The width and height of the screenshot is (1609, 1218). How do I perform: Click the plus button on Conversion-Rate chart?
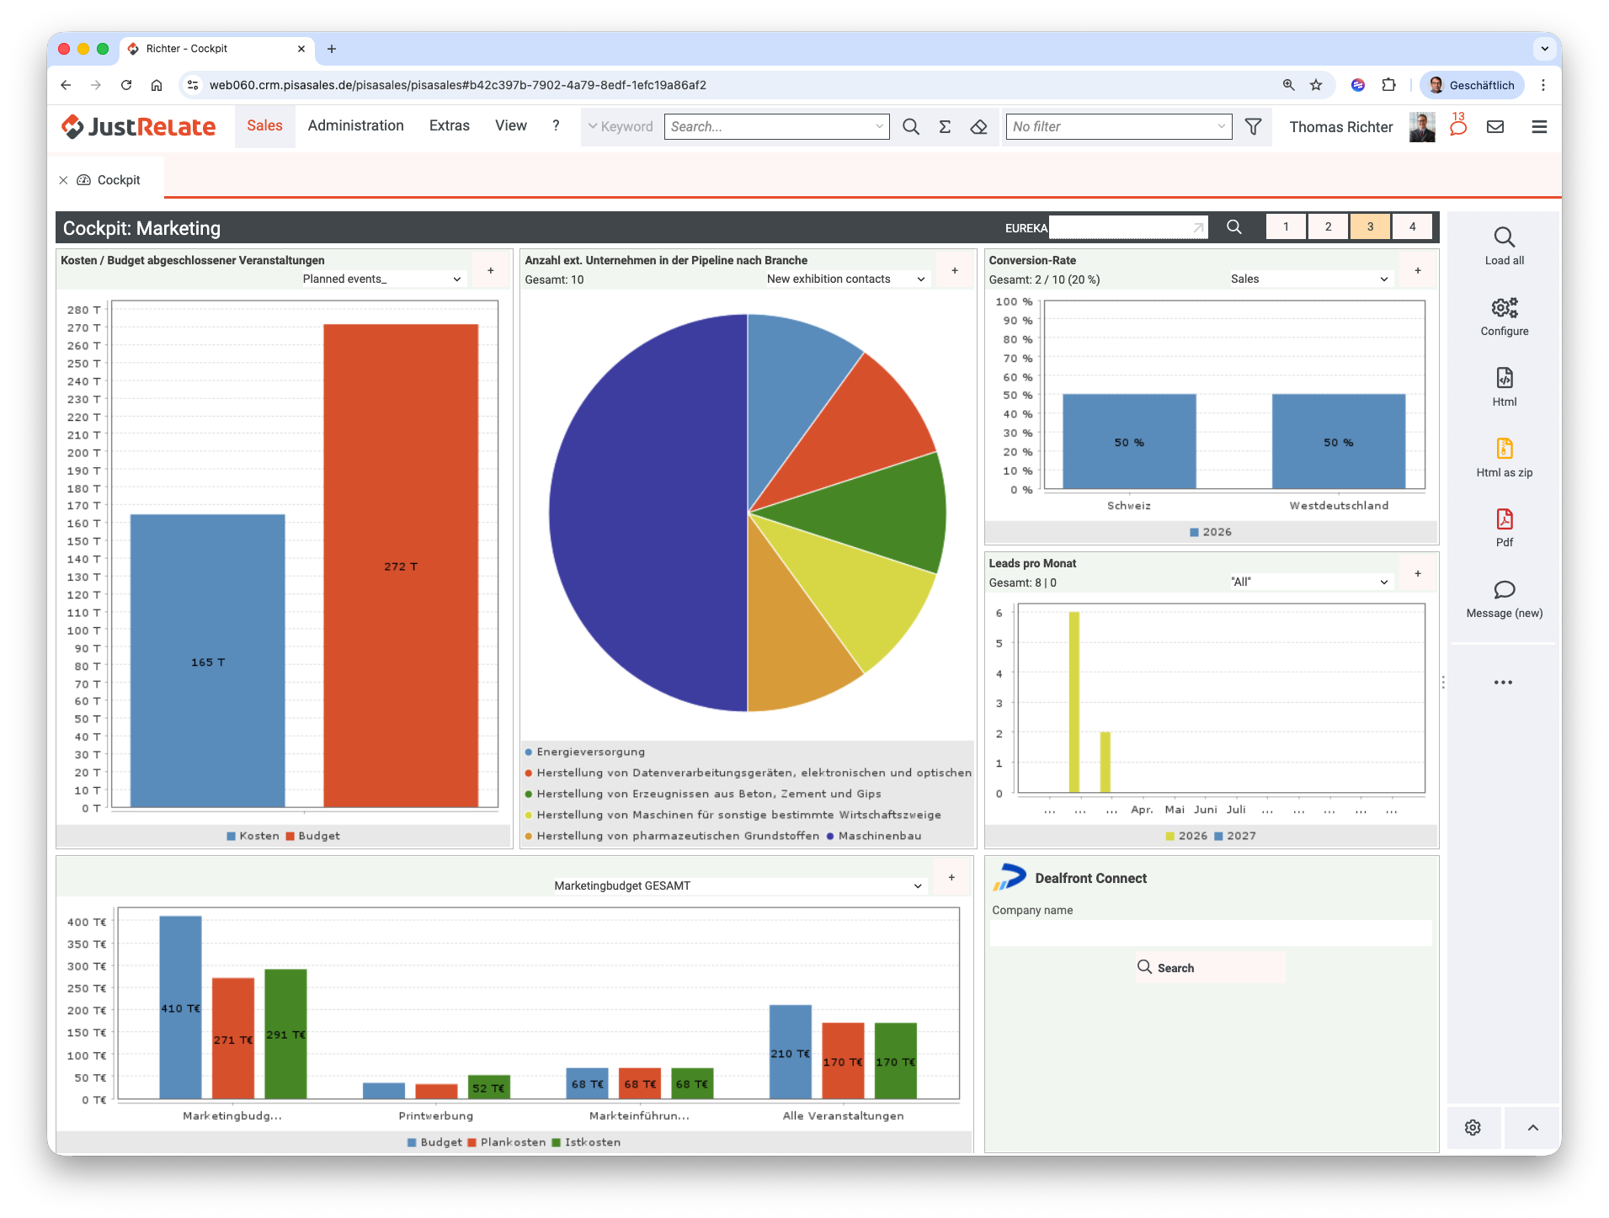click(x=1418, y=271)
